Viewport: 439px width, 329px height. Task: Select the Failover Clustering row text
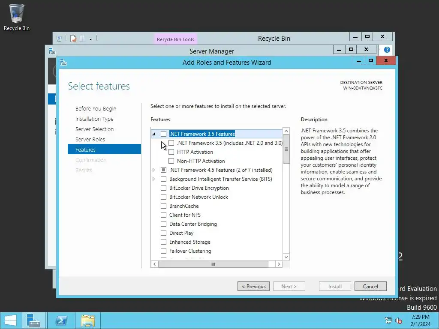point(190,251)
